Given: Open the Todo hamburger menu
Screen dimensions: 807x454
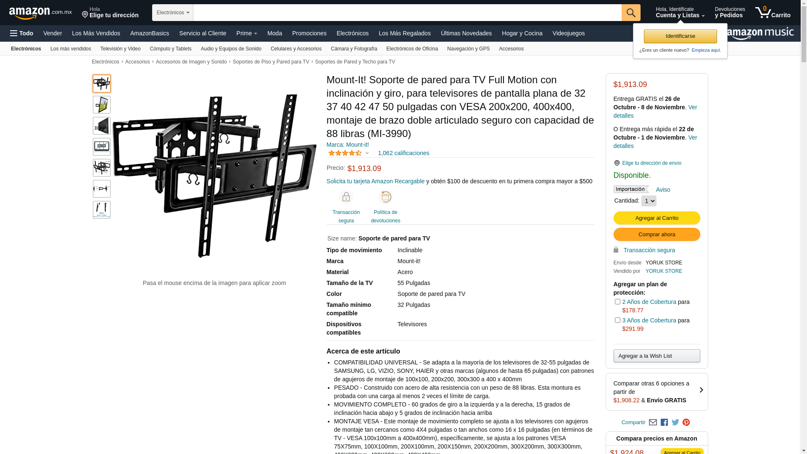Looking at the screenshot, I should coord(21,33).
